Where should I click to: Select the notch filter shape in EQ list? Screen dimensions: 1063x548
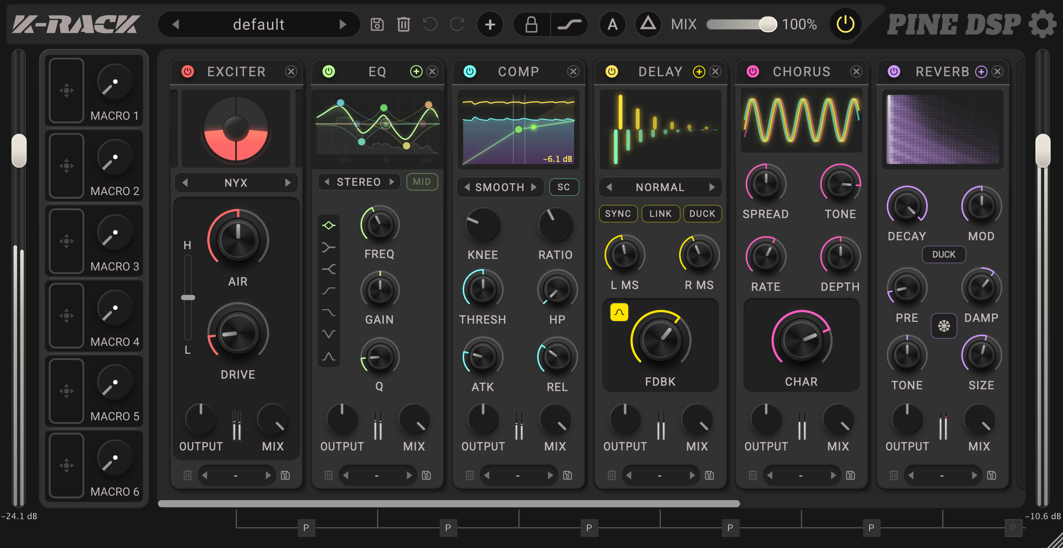(x=328, y=334)
